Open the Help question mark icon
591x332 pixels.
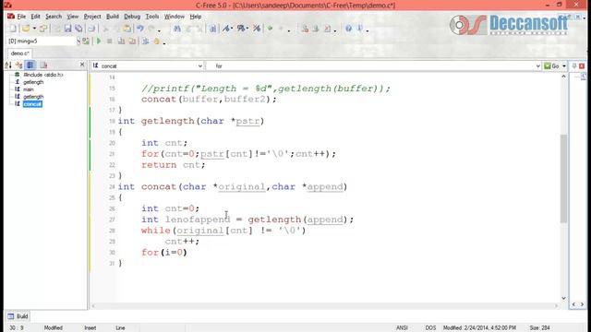coord(349,29)
